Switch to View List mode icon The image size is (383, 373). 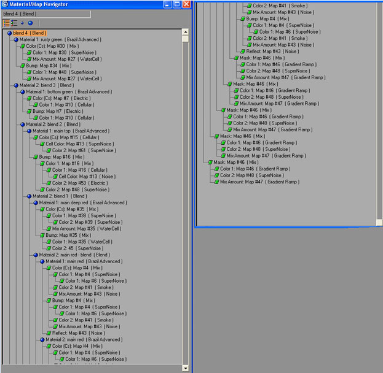[6, 23]
